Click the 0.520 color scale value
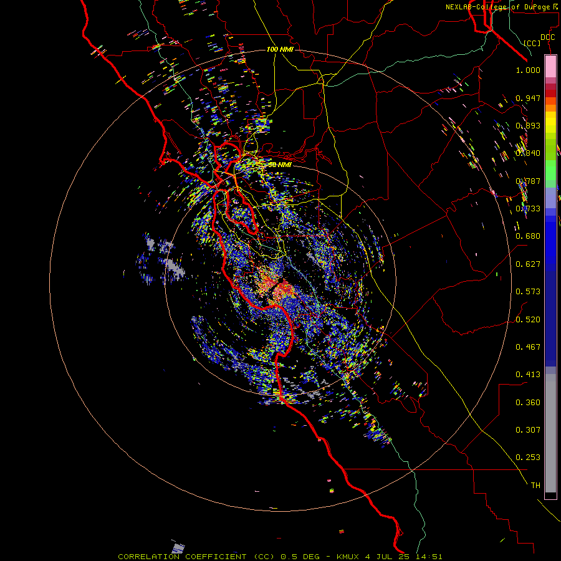561x561 pixels. tap(528, 320)
